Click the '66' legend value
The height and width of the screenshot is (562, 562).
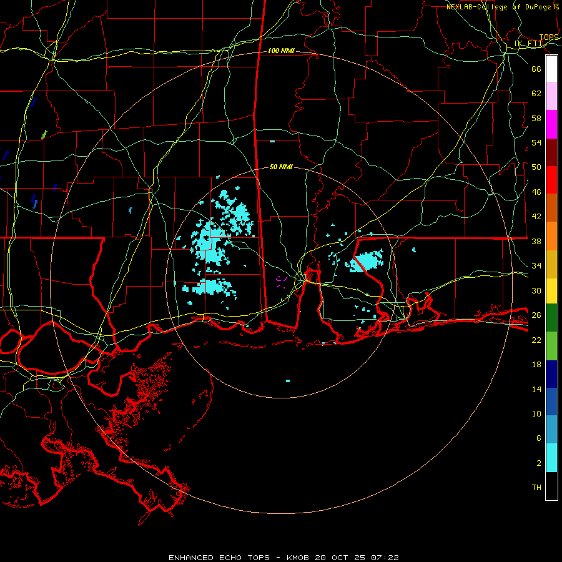[x=536, y=69]
